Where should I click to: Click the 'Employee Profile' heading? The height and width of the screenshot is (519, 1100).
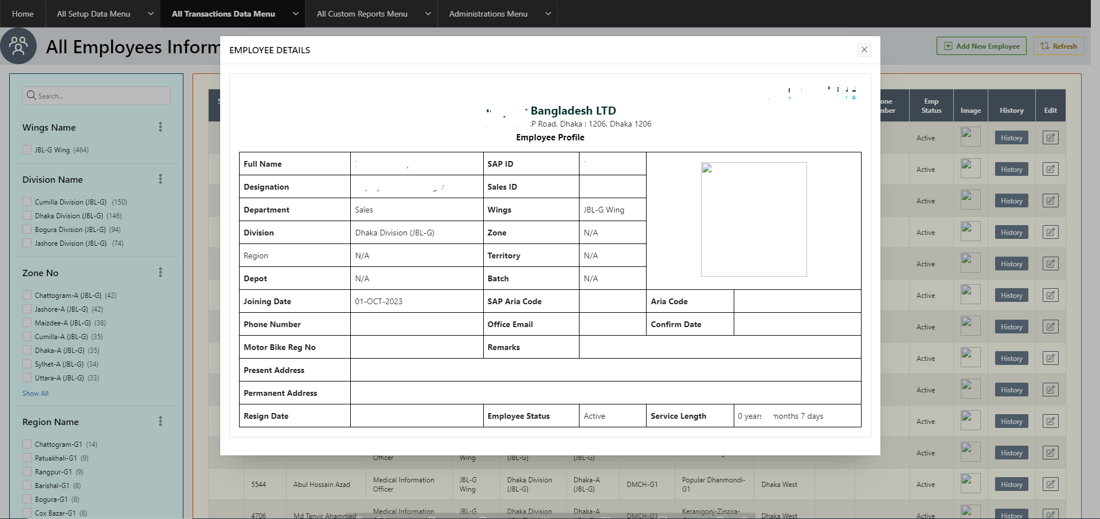pyautogui.click(x=550, y=137)
